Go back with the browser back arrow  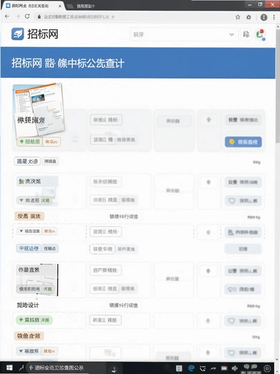click(x=7, y=17)
